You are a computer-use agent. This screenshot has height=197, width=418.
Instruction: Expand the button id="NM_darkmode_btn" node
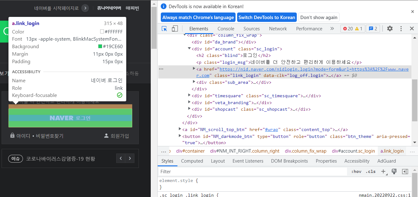(x=180, y=136)
